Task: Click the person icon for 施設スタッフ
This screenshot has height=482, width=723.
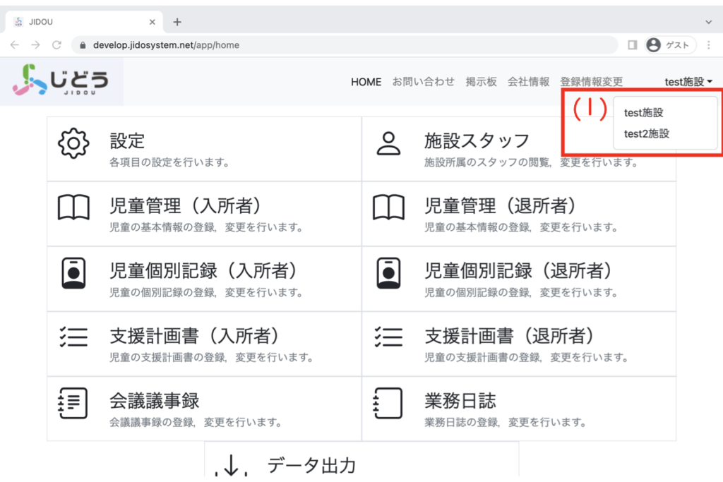Action: (x=388, y=144)
